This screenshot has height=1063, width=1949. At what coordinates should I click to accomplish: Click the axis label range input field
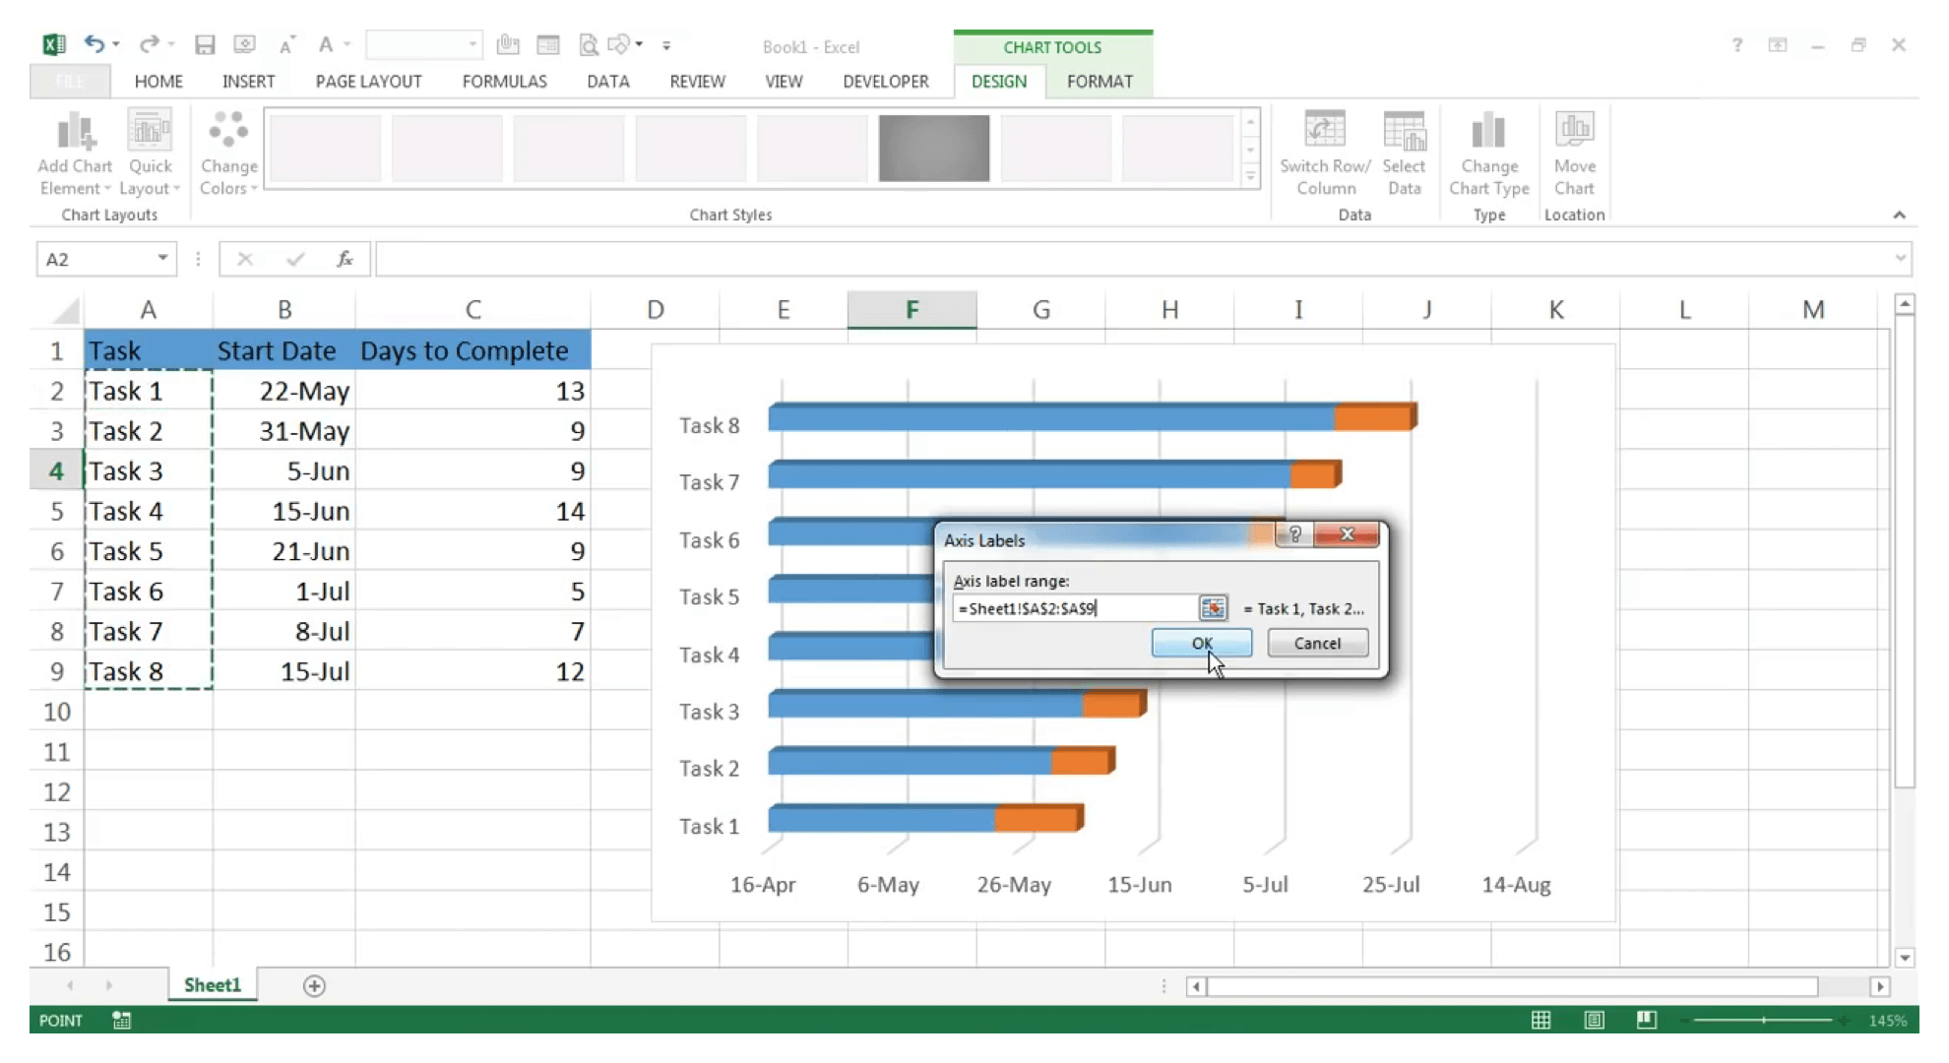click(x=1072, y=607)
